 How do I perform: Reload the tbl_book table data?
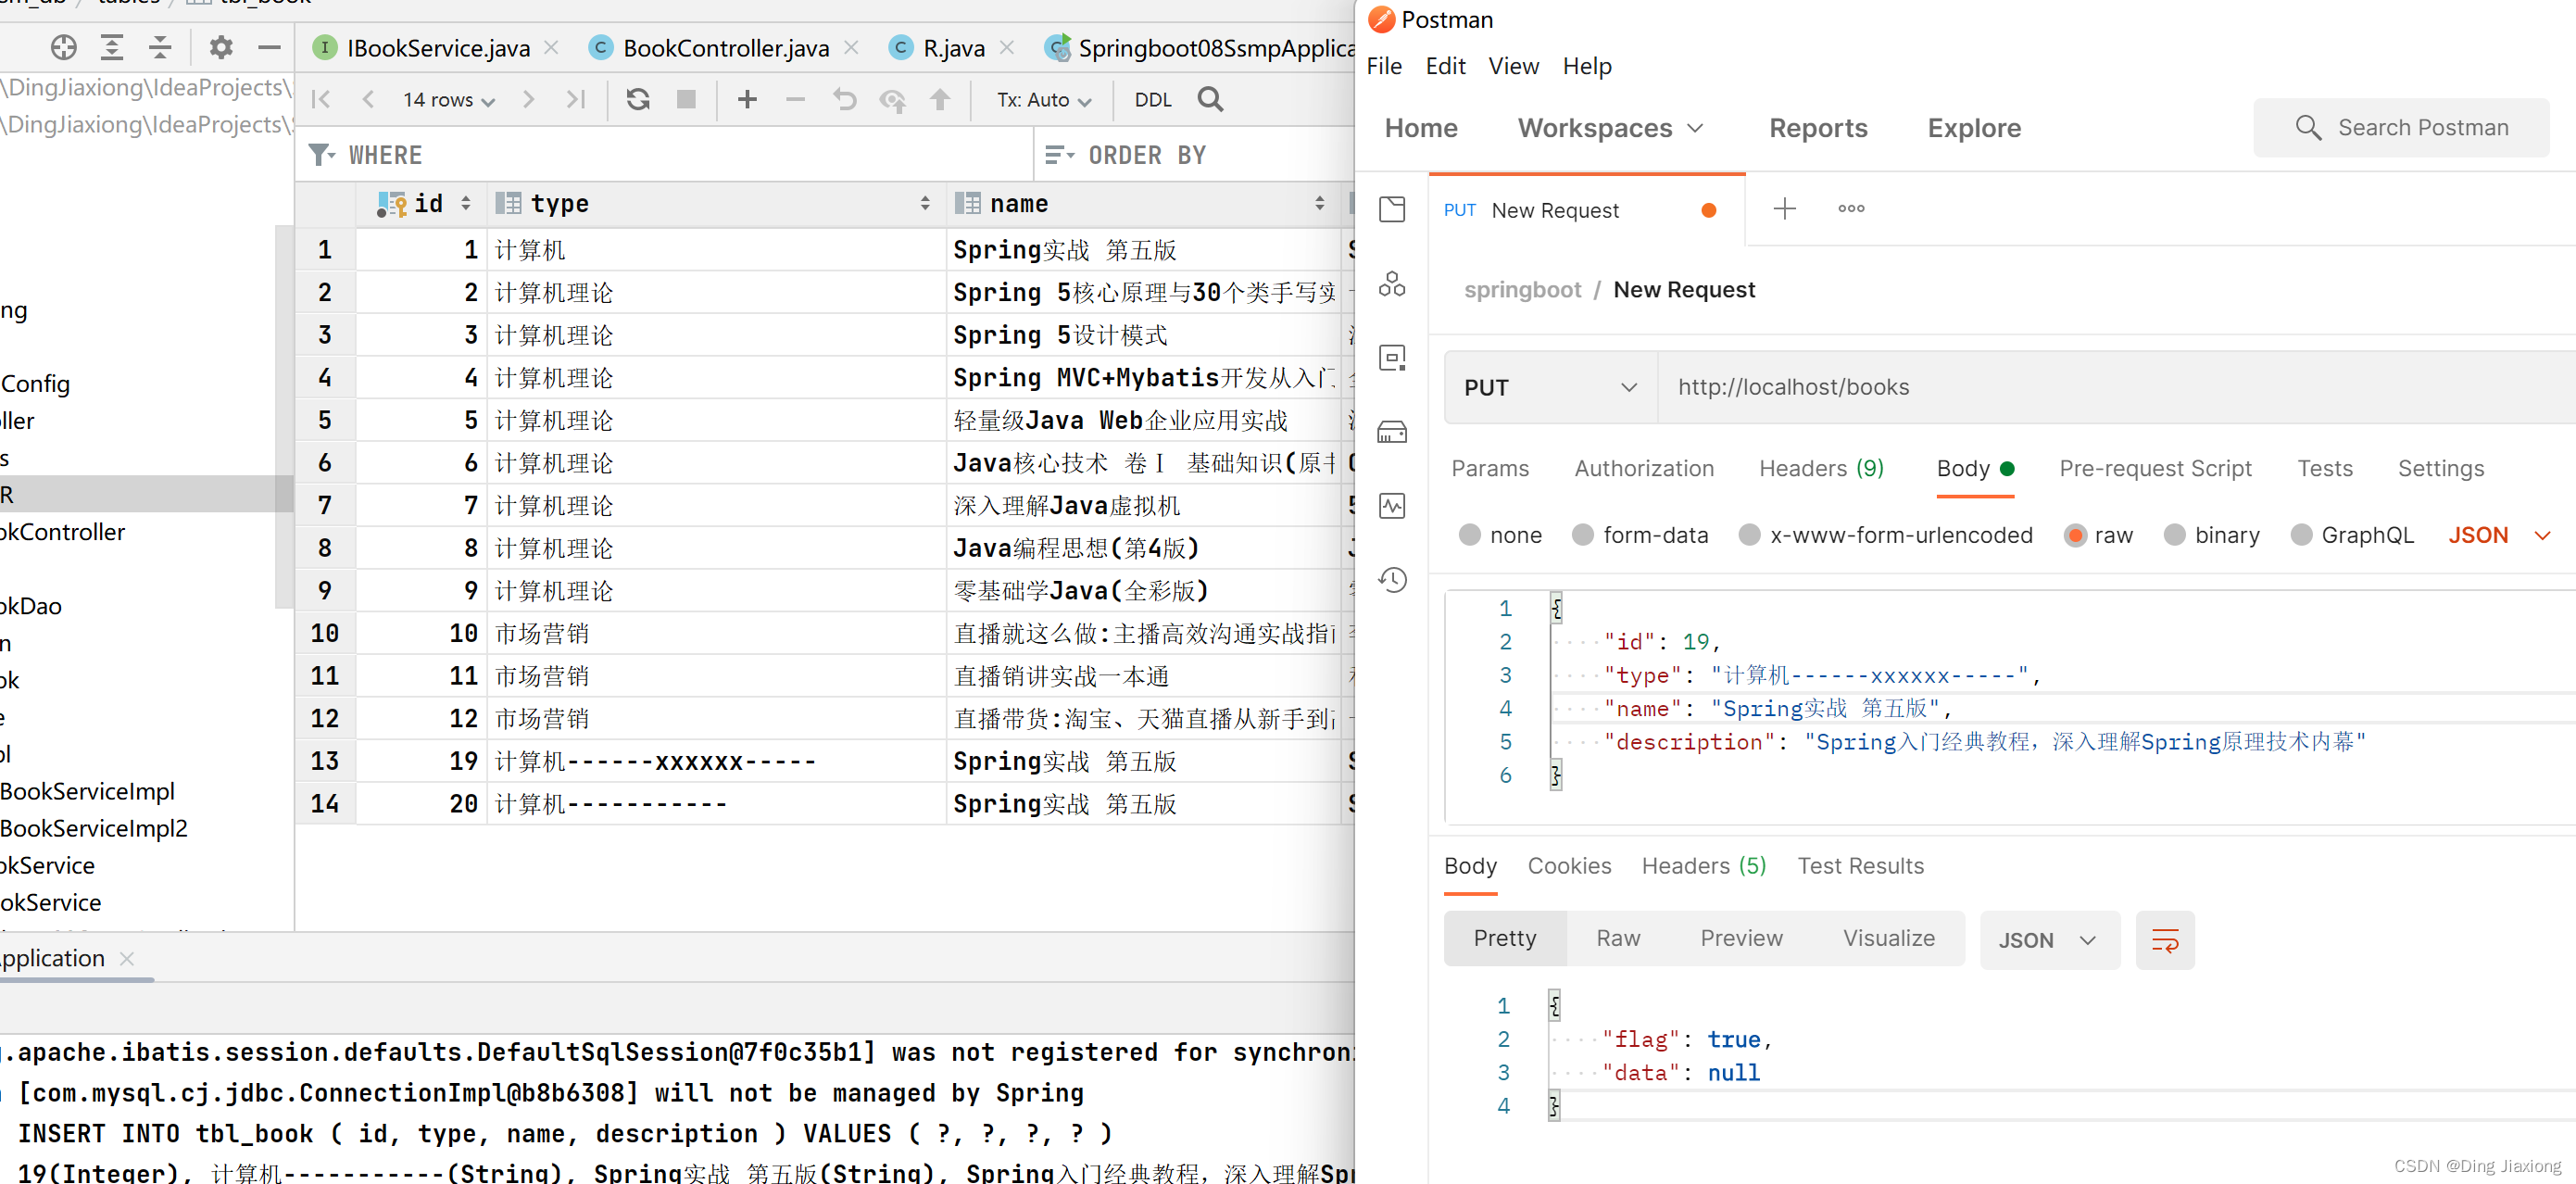[x=638, y=99]
